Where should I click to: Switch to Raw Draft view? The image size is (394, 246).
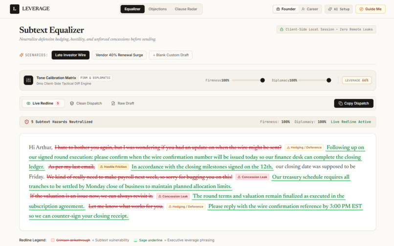[123, 103]
